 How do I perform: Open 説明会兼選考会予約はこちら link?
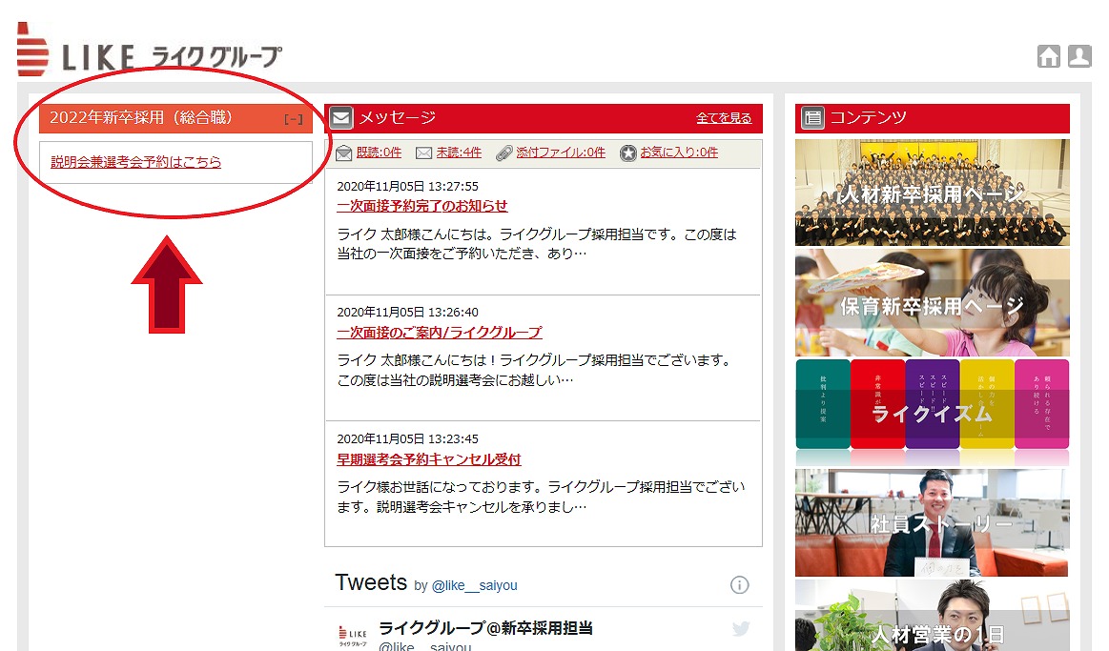click(x=135, y=162)
